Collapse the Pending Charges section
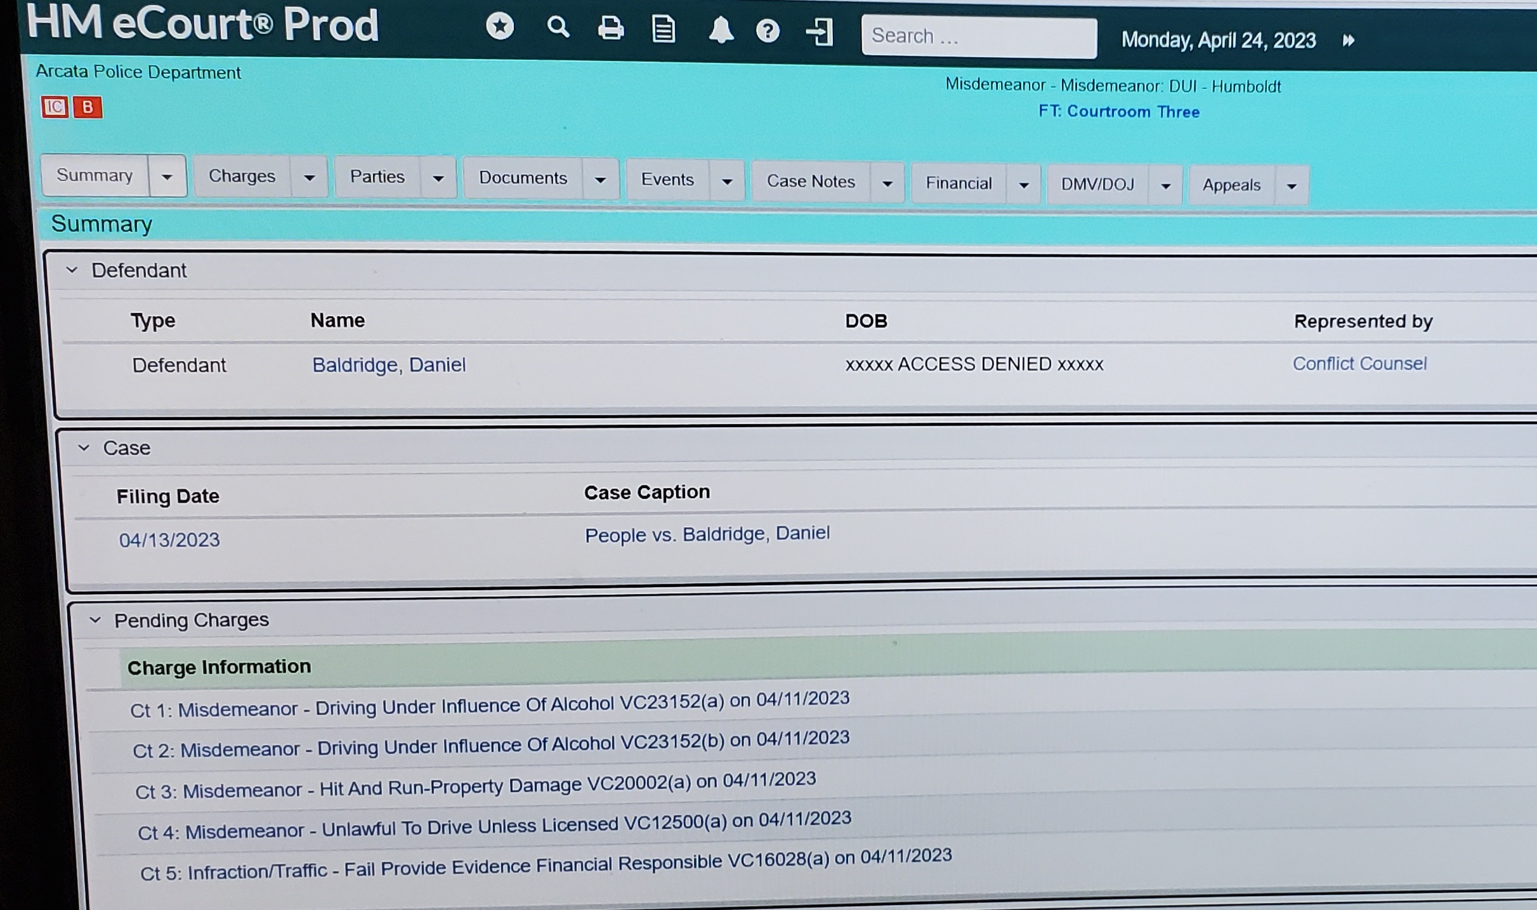The width and height of the screenshot is (1537, 910). 95,620
